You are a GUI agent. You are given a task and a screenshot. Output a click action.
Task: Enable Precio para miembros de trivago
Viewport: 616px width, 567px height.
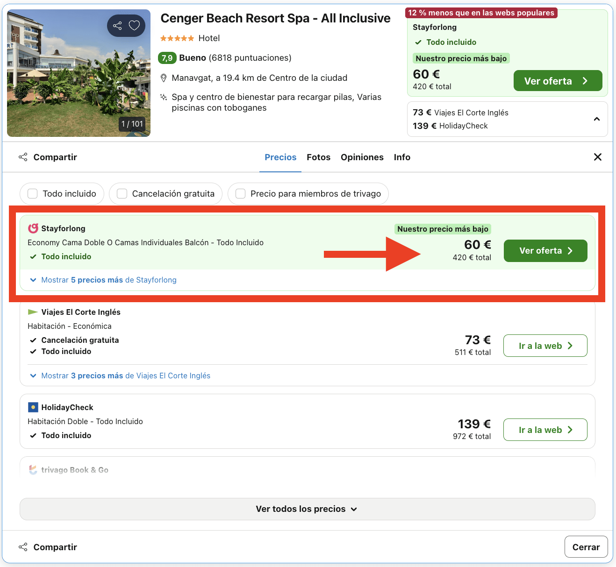point(241,193)
